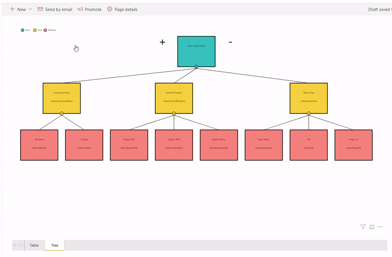Switch to the Table tab
392x257 pixels.
point(34,245)
